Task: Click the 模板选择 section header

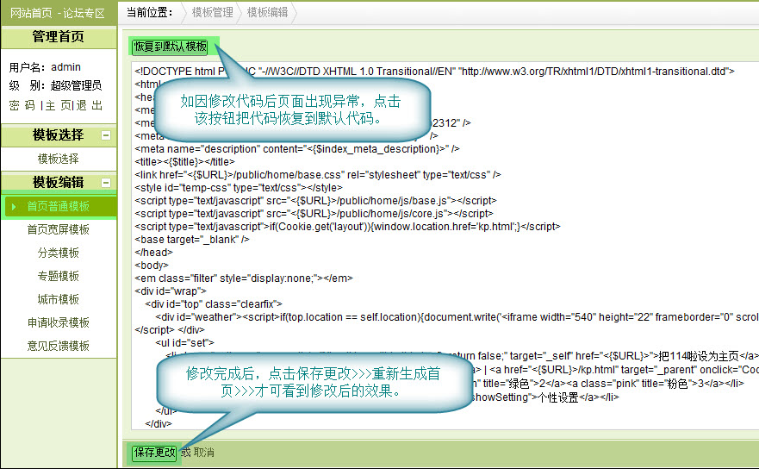Action: coord(58,135)
